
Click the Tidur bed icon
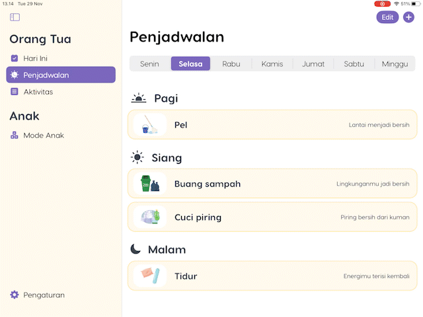pyautogui.click(x=149, y=276)
